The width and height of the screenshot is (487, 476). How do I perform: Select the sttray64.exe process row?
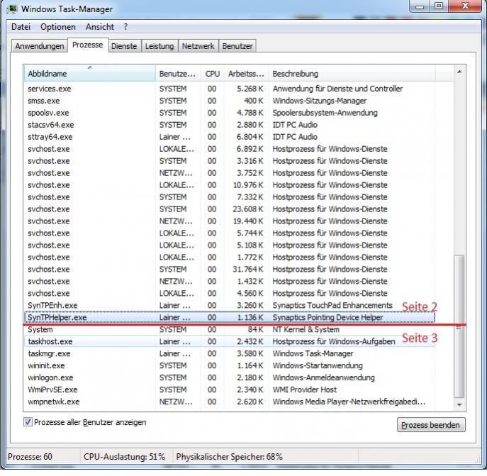229,137
